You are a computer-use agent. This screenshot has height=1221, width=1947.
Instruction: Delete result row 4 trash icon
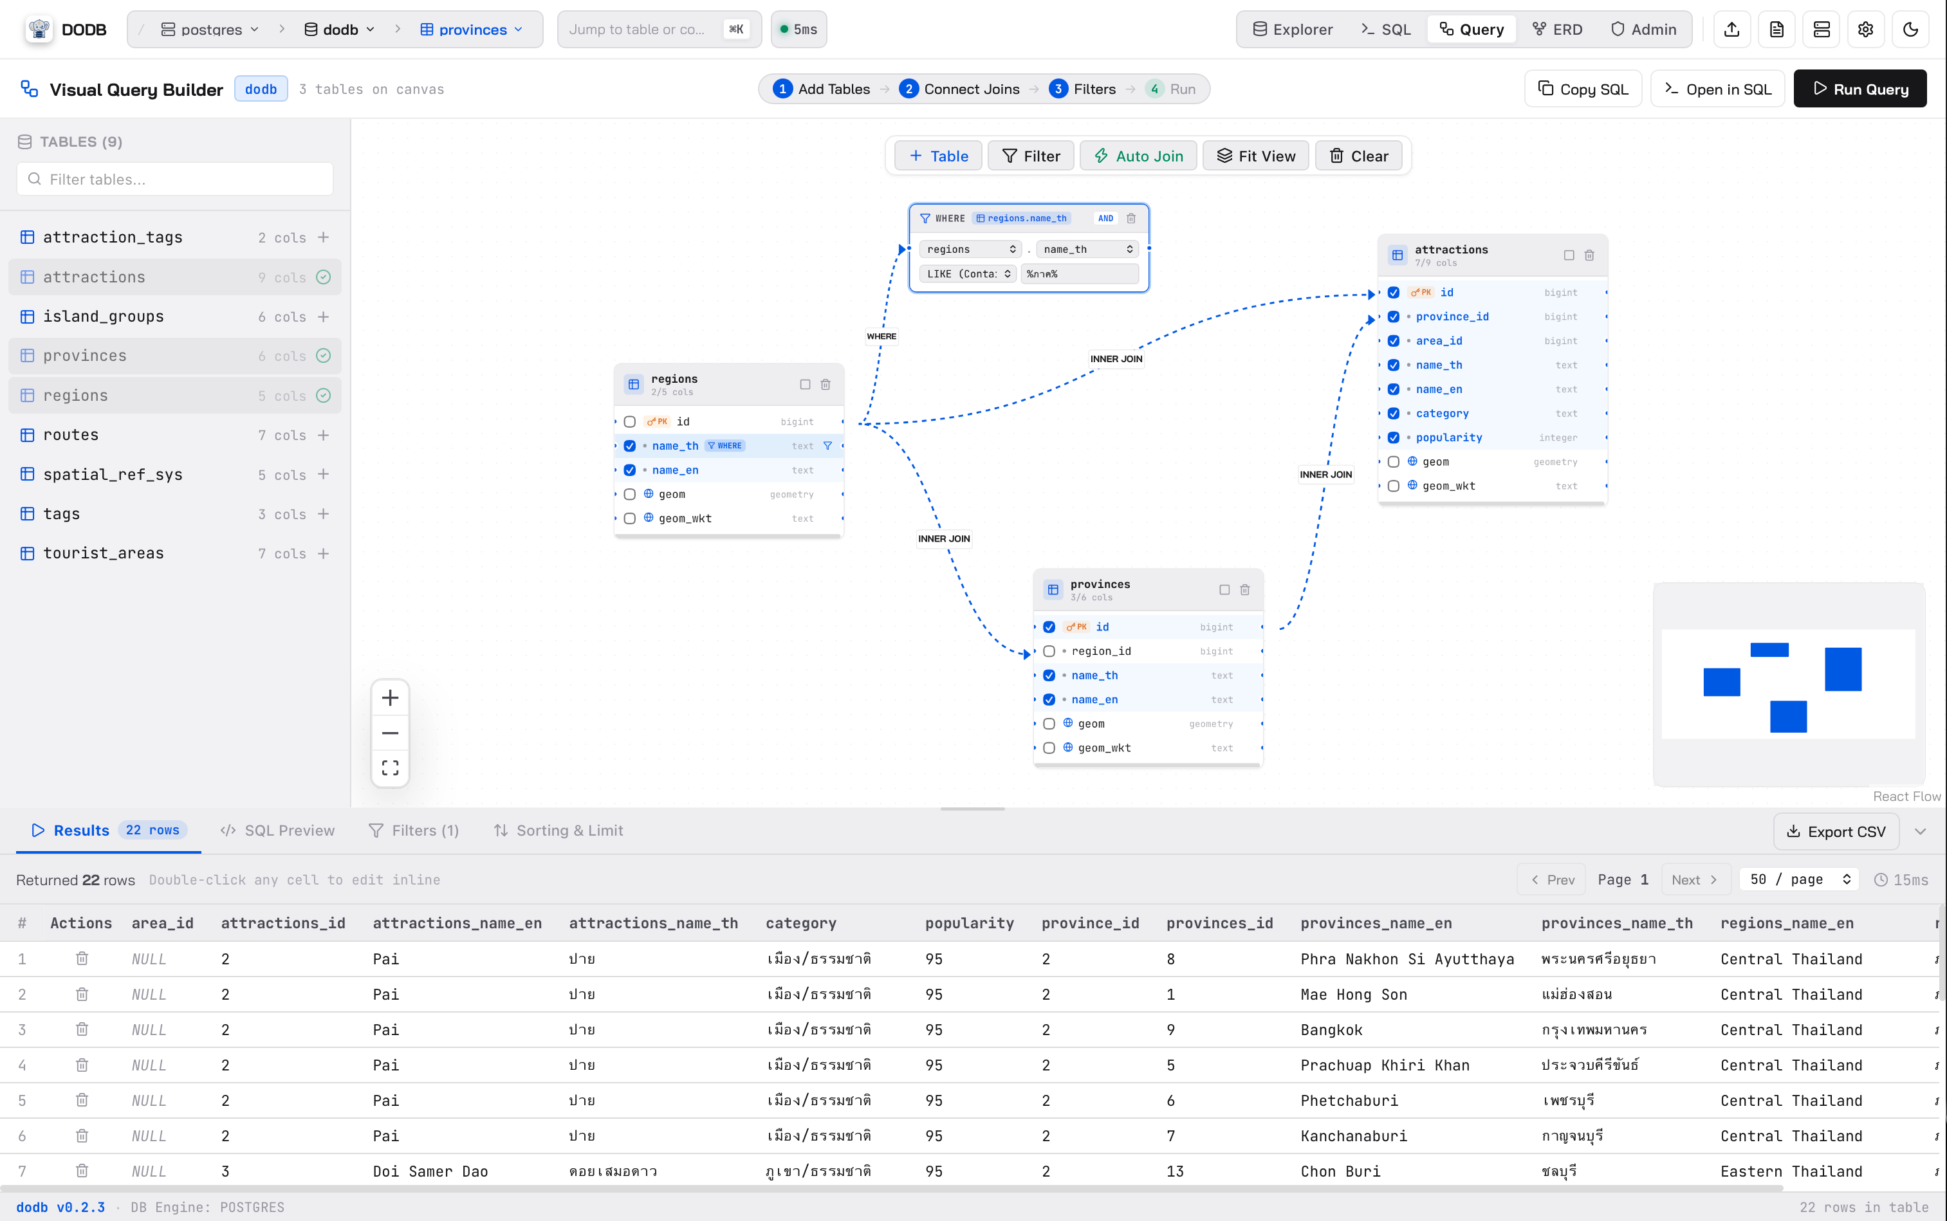pyautogui.click(x=82, y=1065)
